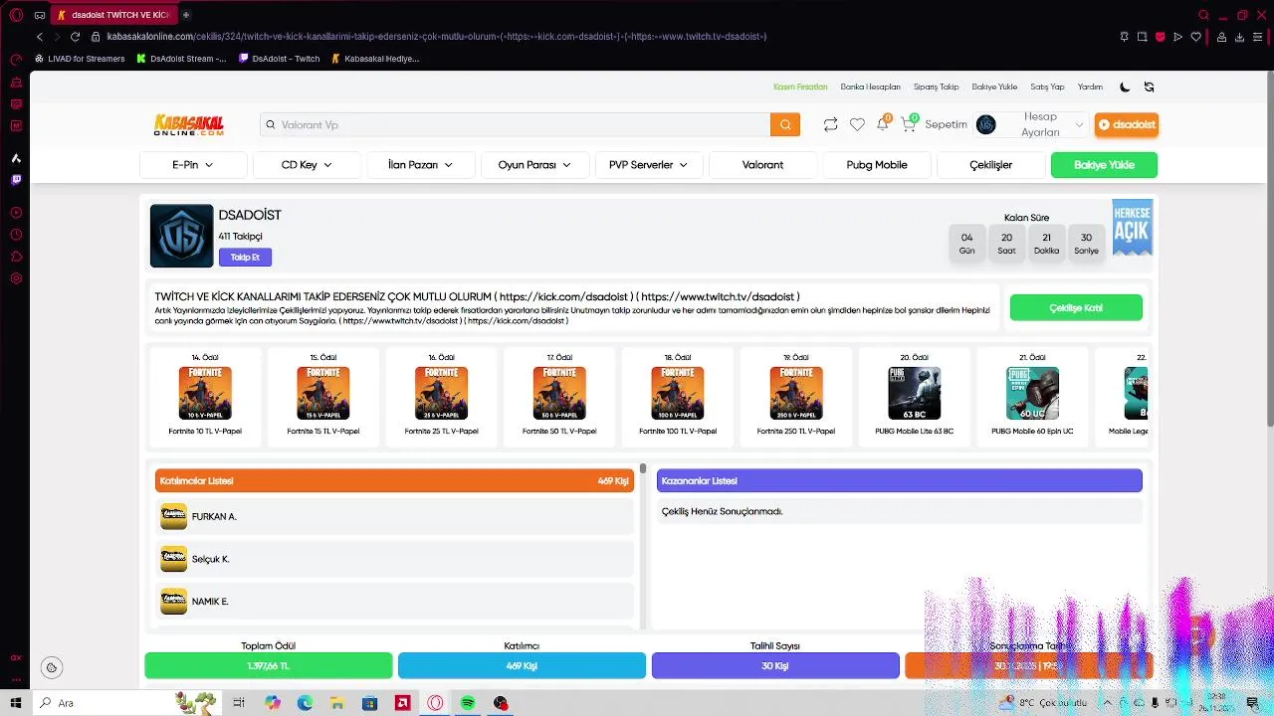Click the orange dsadoist profile button
The image size is (1274, 716).
click(1126, 124)
